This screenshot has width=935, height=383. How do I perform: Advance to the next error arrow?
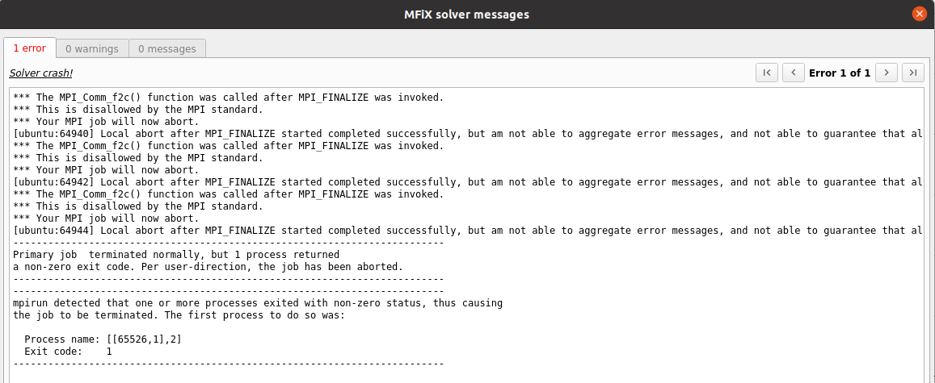coord(887,73)
